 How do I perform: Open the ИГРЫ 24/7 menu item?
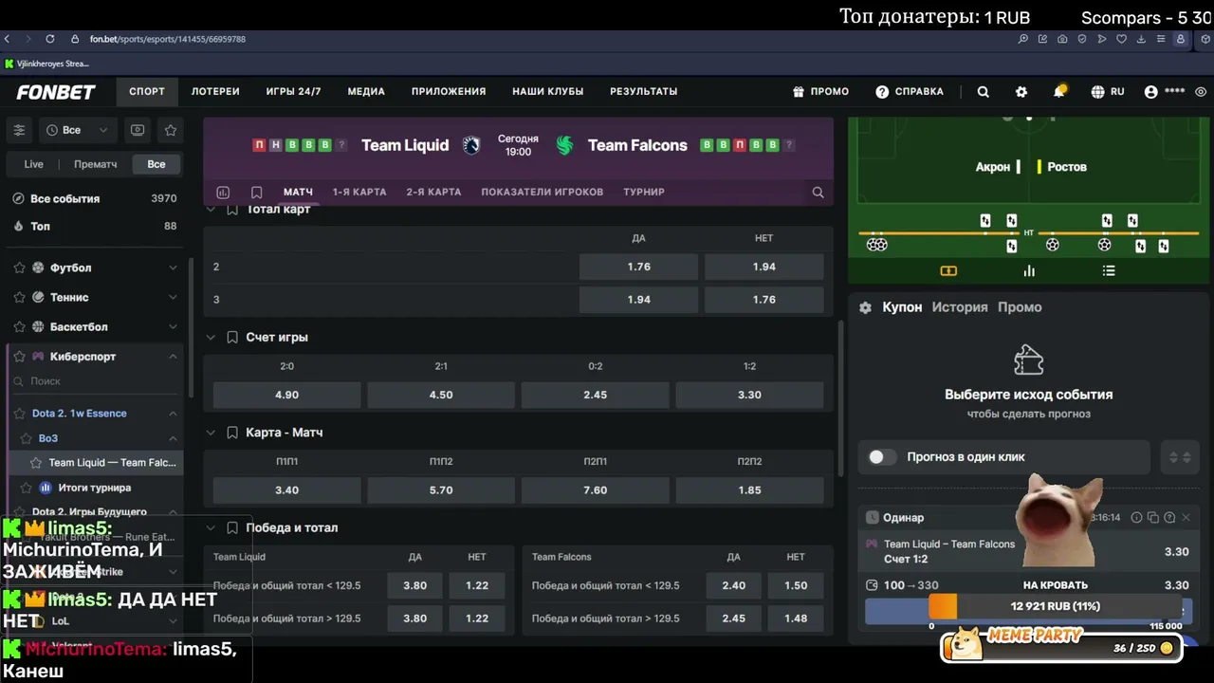pos(293,92)
